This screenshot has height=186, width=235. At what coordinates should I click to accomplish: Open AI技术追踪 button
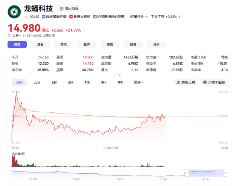point(214,83)
